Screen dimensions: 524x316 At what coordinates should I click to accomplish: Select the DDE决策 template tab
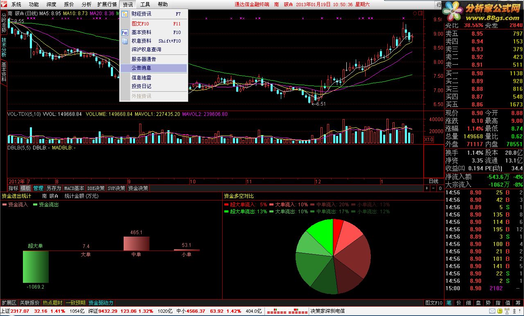click(x=96, y=188)
